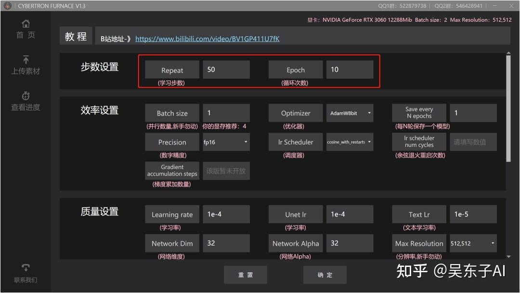This screenshot has height=293, width=520.
Task: Open the lr Scheduler cosine_with_restarts dropdown
Action: 350,142
